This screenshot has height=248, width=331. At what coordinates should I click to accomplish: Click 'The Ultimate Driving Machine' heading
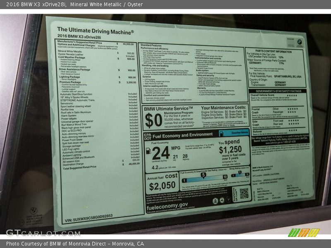click(95, 31)
